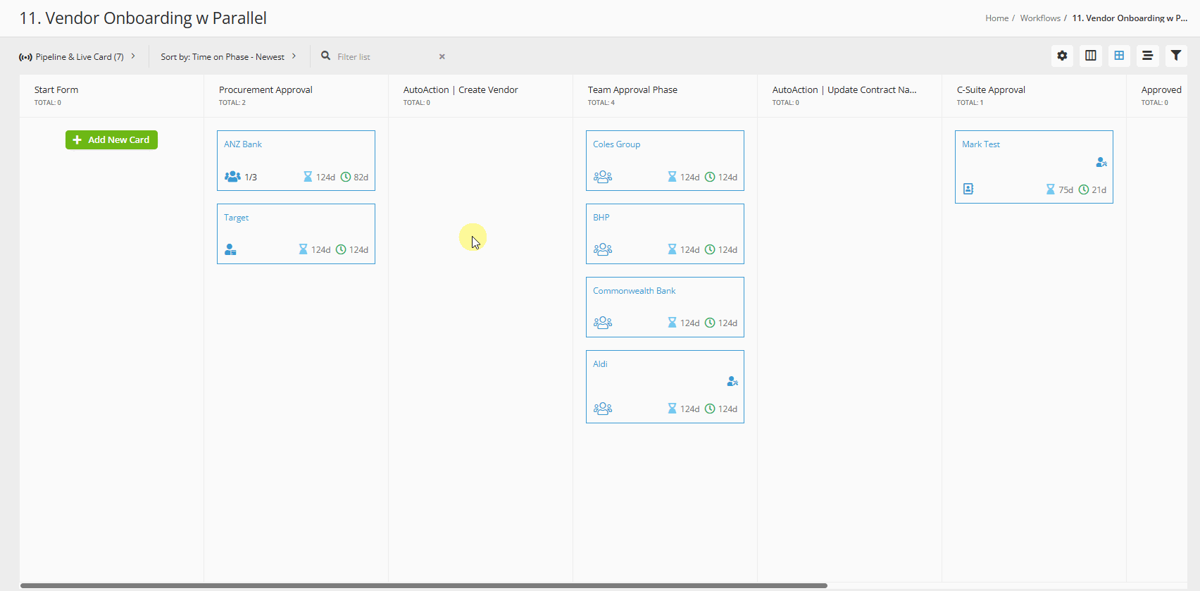
Task: Navigate to Home via the breadcrumb
Action: coord(996,18)
